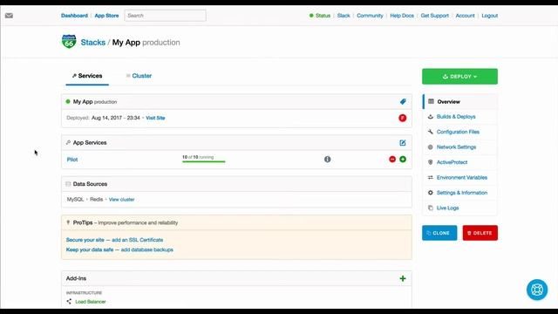558x314 pixels.
Task: Open the help lifebuoy chat button
Action: click(x=537, y=290)
